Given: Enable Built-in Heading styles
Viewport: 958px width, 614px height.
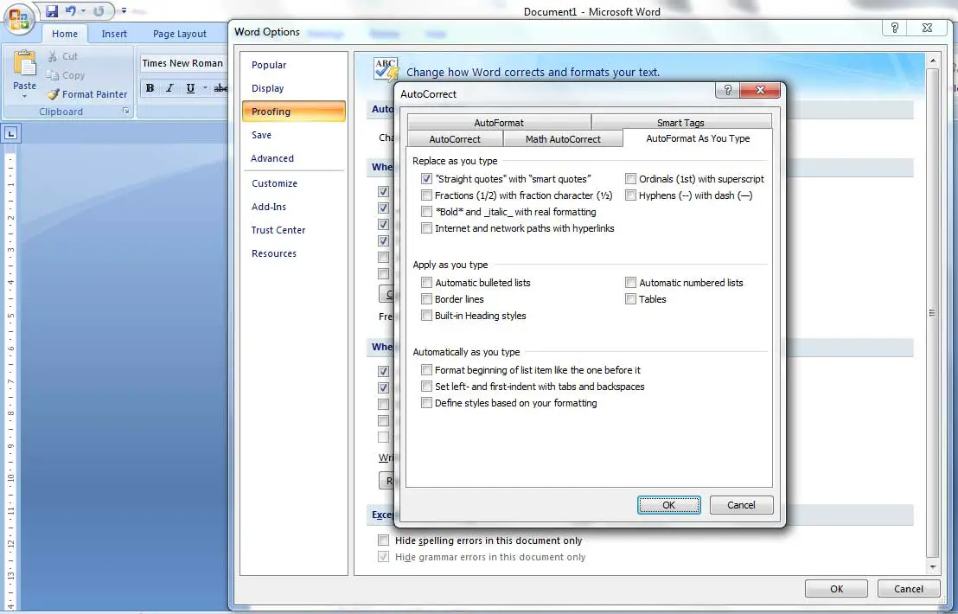Looking at the screenshot, I should coord(426,316).
